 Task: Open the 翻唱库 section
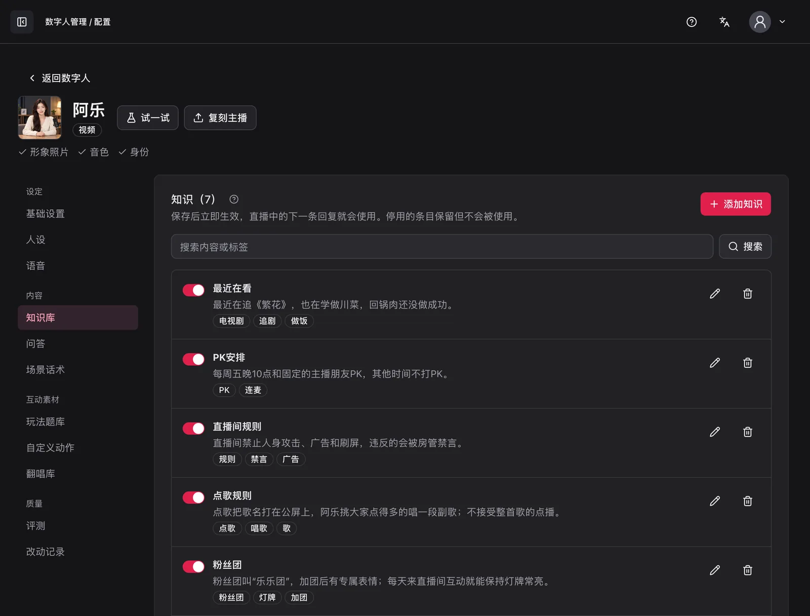pos(78,474)
